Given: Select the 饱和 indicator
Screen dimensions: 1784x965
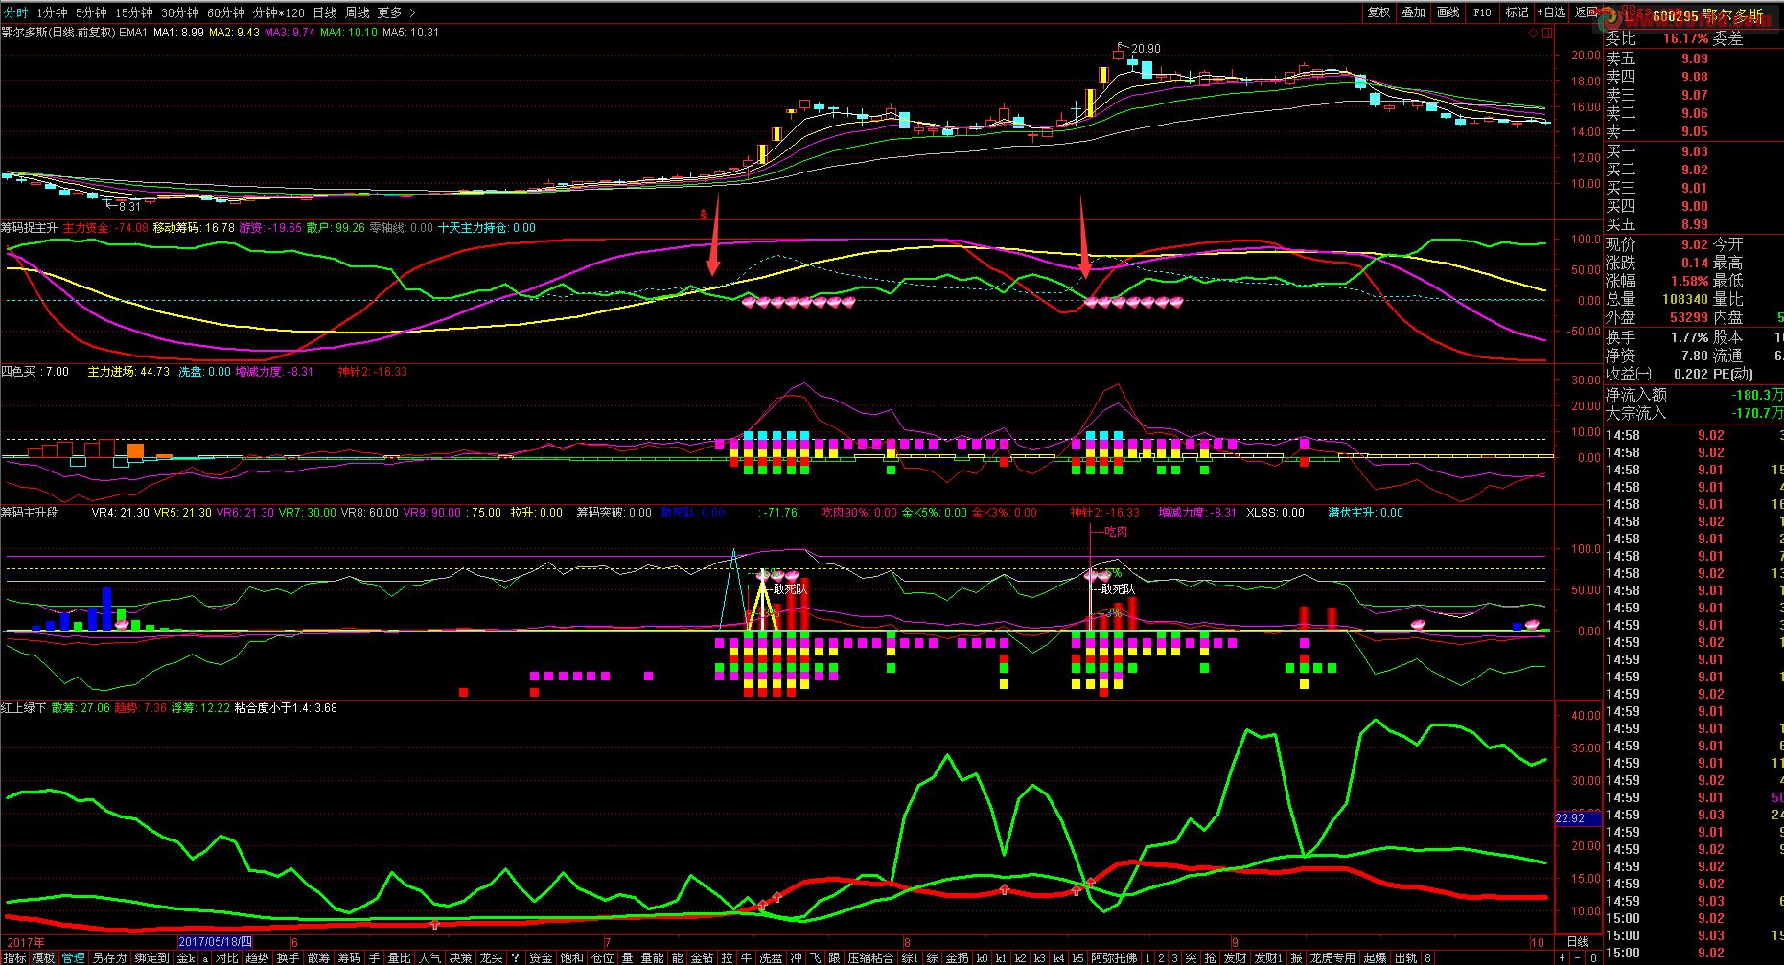Looking at the screenshot, I should tap(571, 957).
